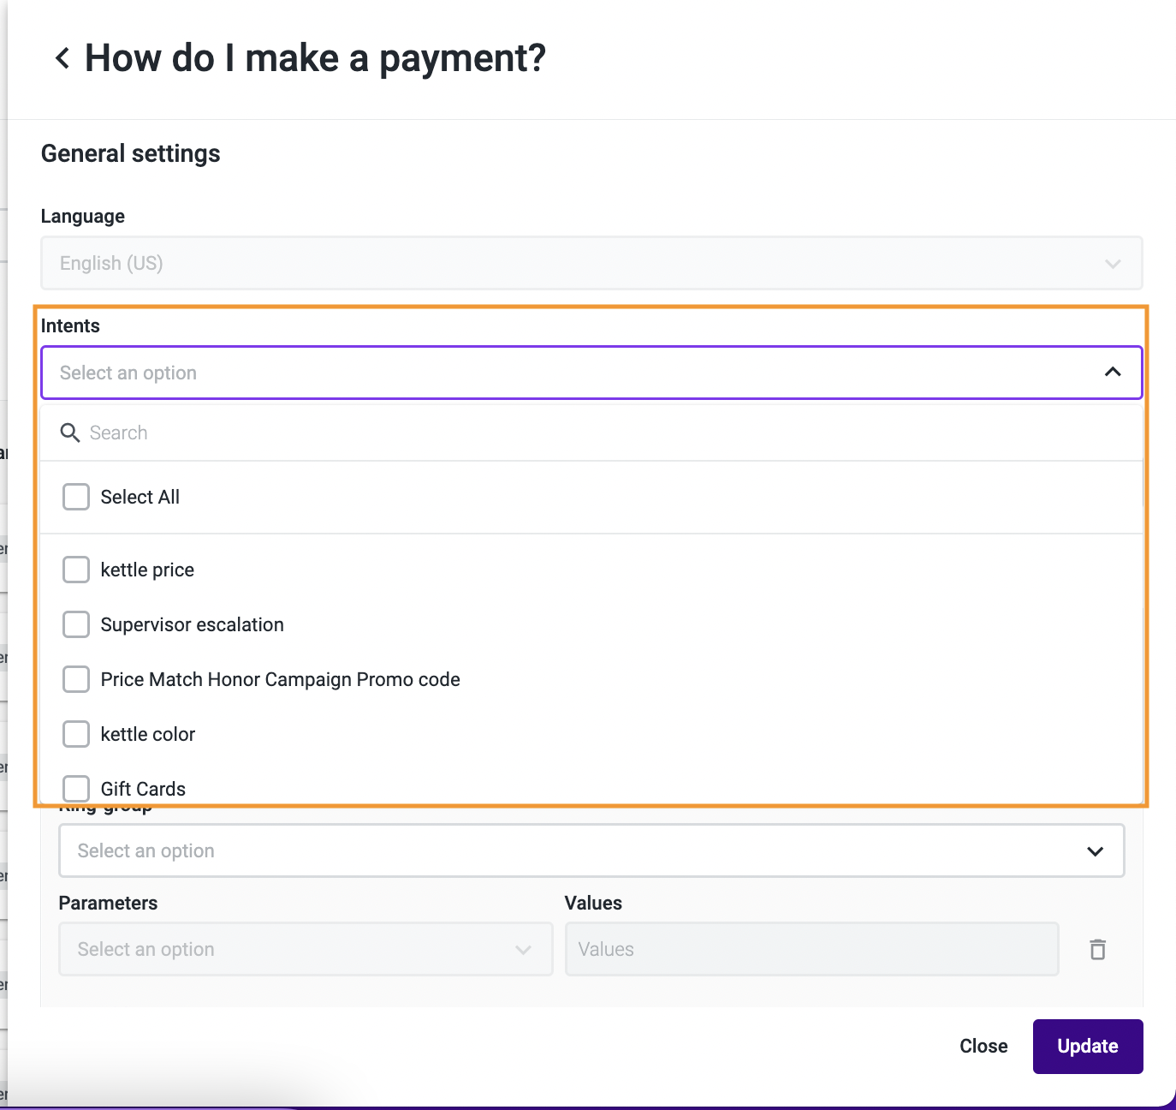Click the "Supervisor escalation" label text
The image size is (1176, 1110).
coord(193,624)
